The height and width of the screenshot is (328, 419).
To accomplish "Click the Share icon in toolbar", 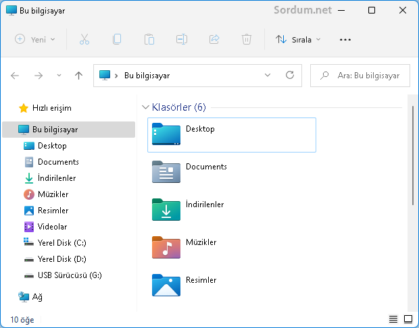I will tap(214, 40).
